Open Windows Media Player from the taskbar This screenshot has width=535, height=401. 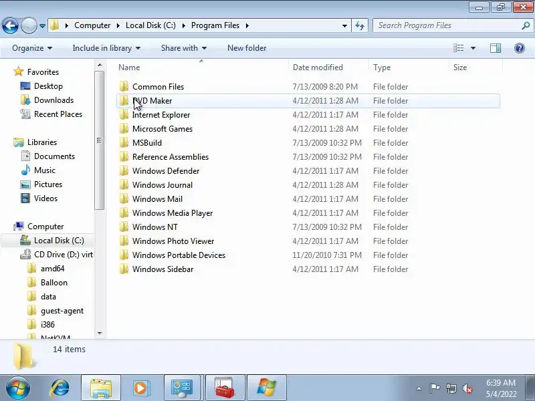point(140,388)
